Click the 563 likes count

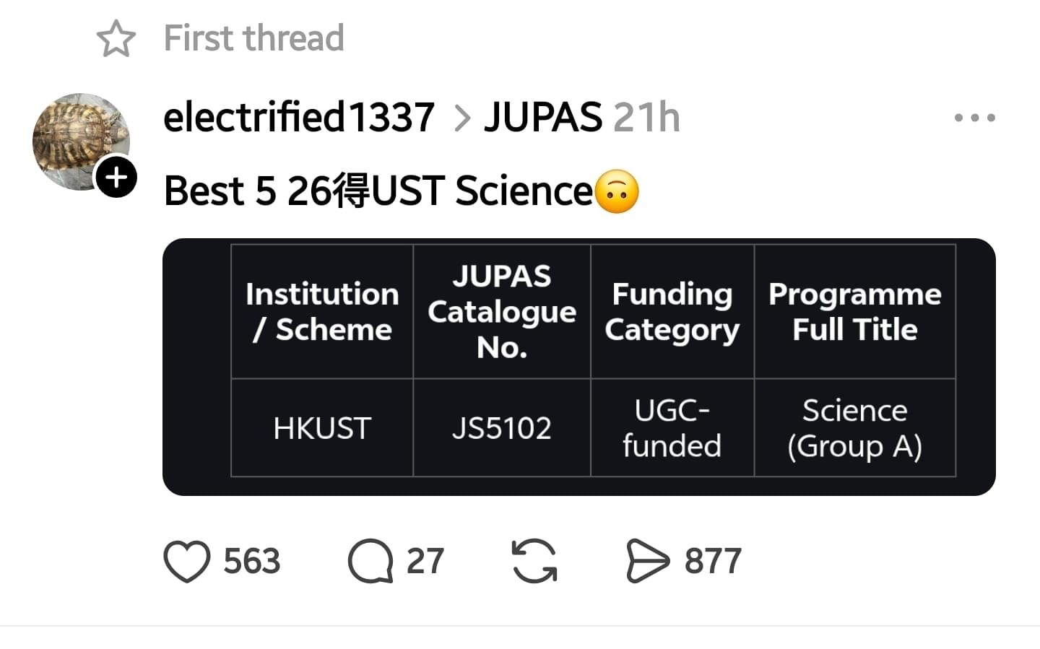(x=251, y=561)
